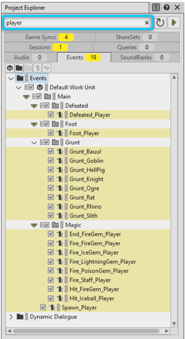Image resolution: width=185 pixels, height=339 pixels.
Task: Click the Dynamic Dialogue folder icon
Action: click(20, 317)
